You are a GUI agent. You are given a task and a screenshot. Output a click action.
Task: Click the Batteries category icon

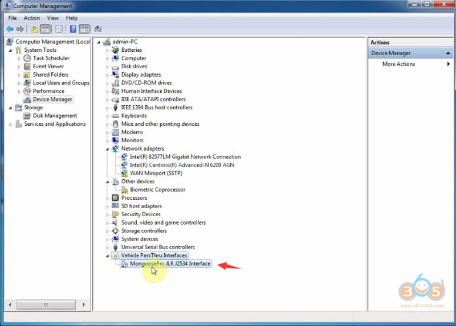[116, 50]
